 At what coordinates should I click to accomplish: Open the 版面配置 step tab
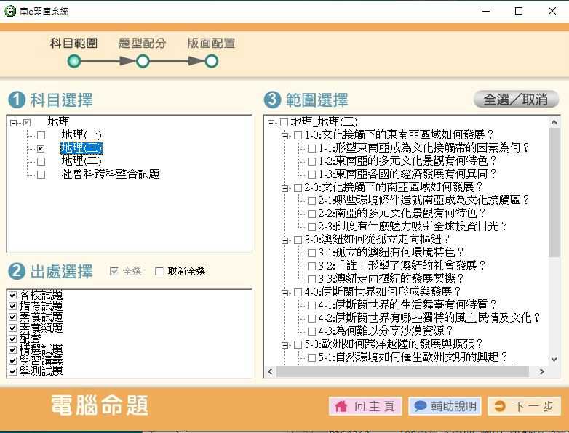coord(211,43)
